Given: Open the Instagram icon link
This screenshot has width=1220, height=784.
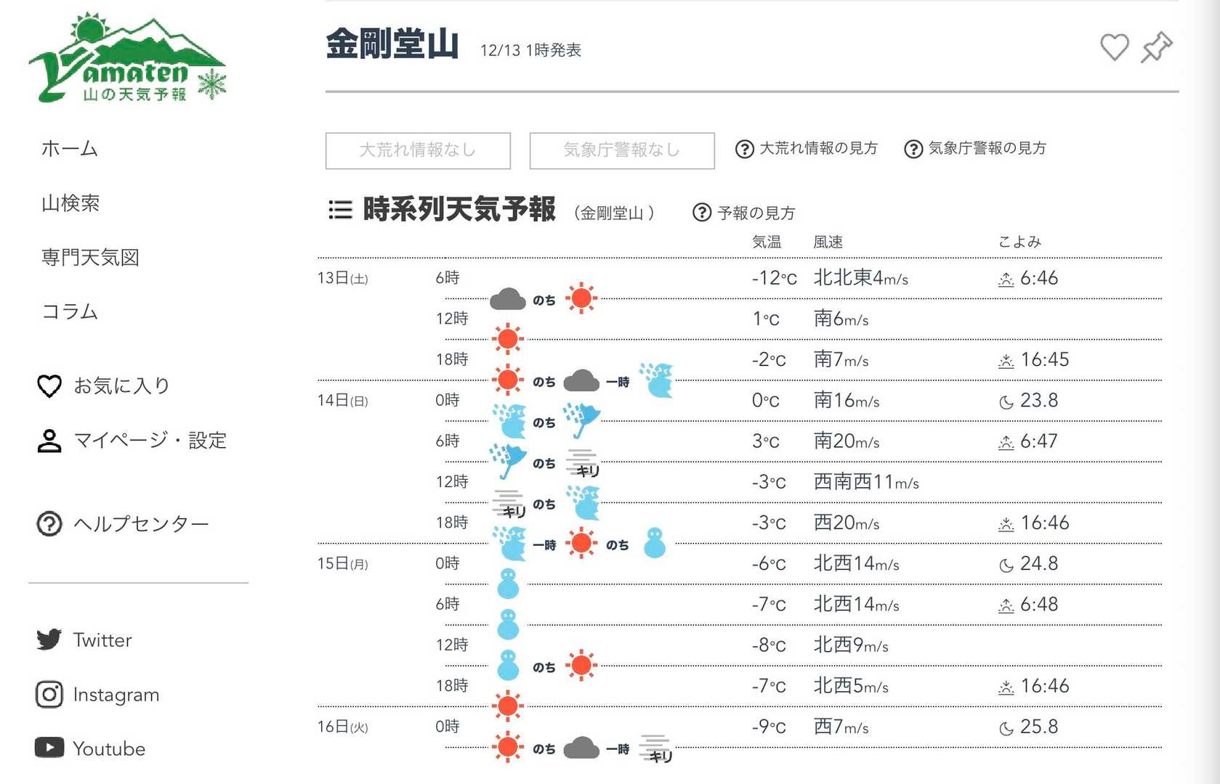Looking at the screenshot, I should pyautogui.click(x=49, y=695).
